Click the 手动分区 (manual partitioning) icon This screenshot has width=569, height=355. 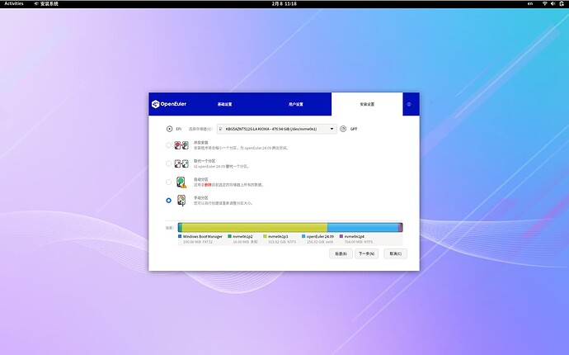pyautogui.click(x=181, y=200)
